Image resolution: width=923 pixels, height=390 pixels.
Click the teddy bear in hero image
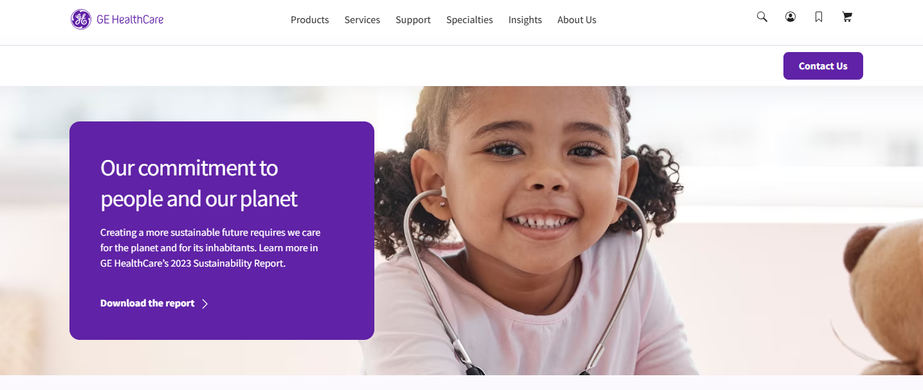[x=884, y=296]
